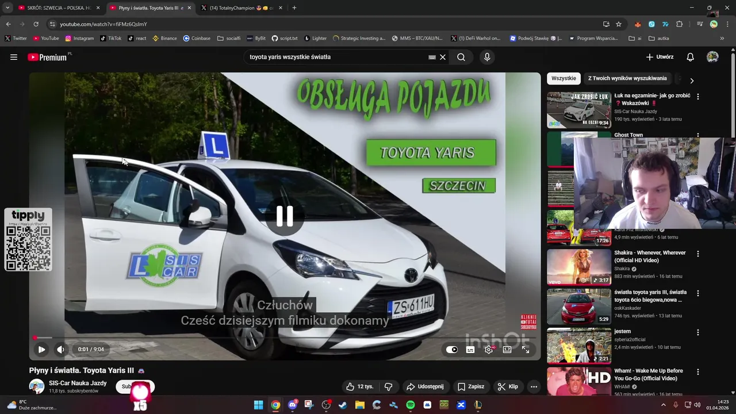
Task: Open the Utwórz create button
Action: (660, 57)
